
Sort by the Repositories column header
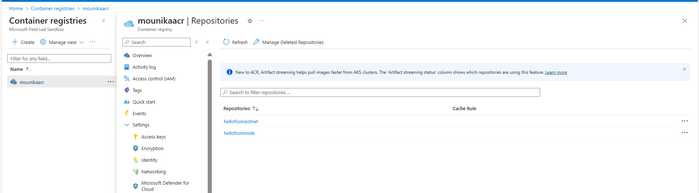(241, 108)
